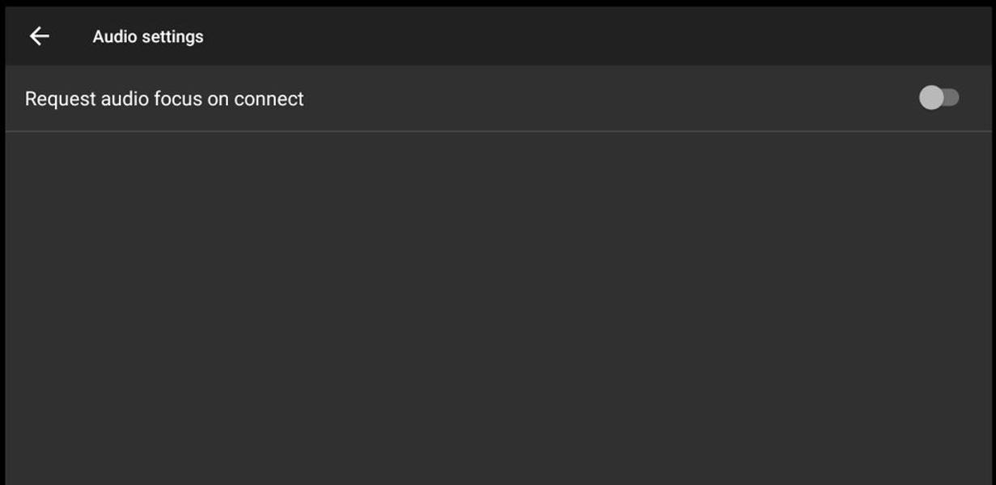Exit this page via the back icon
Image resolution: width=996 pixels, height=485 pixels.
tap(39, 36)
